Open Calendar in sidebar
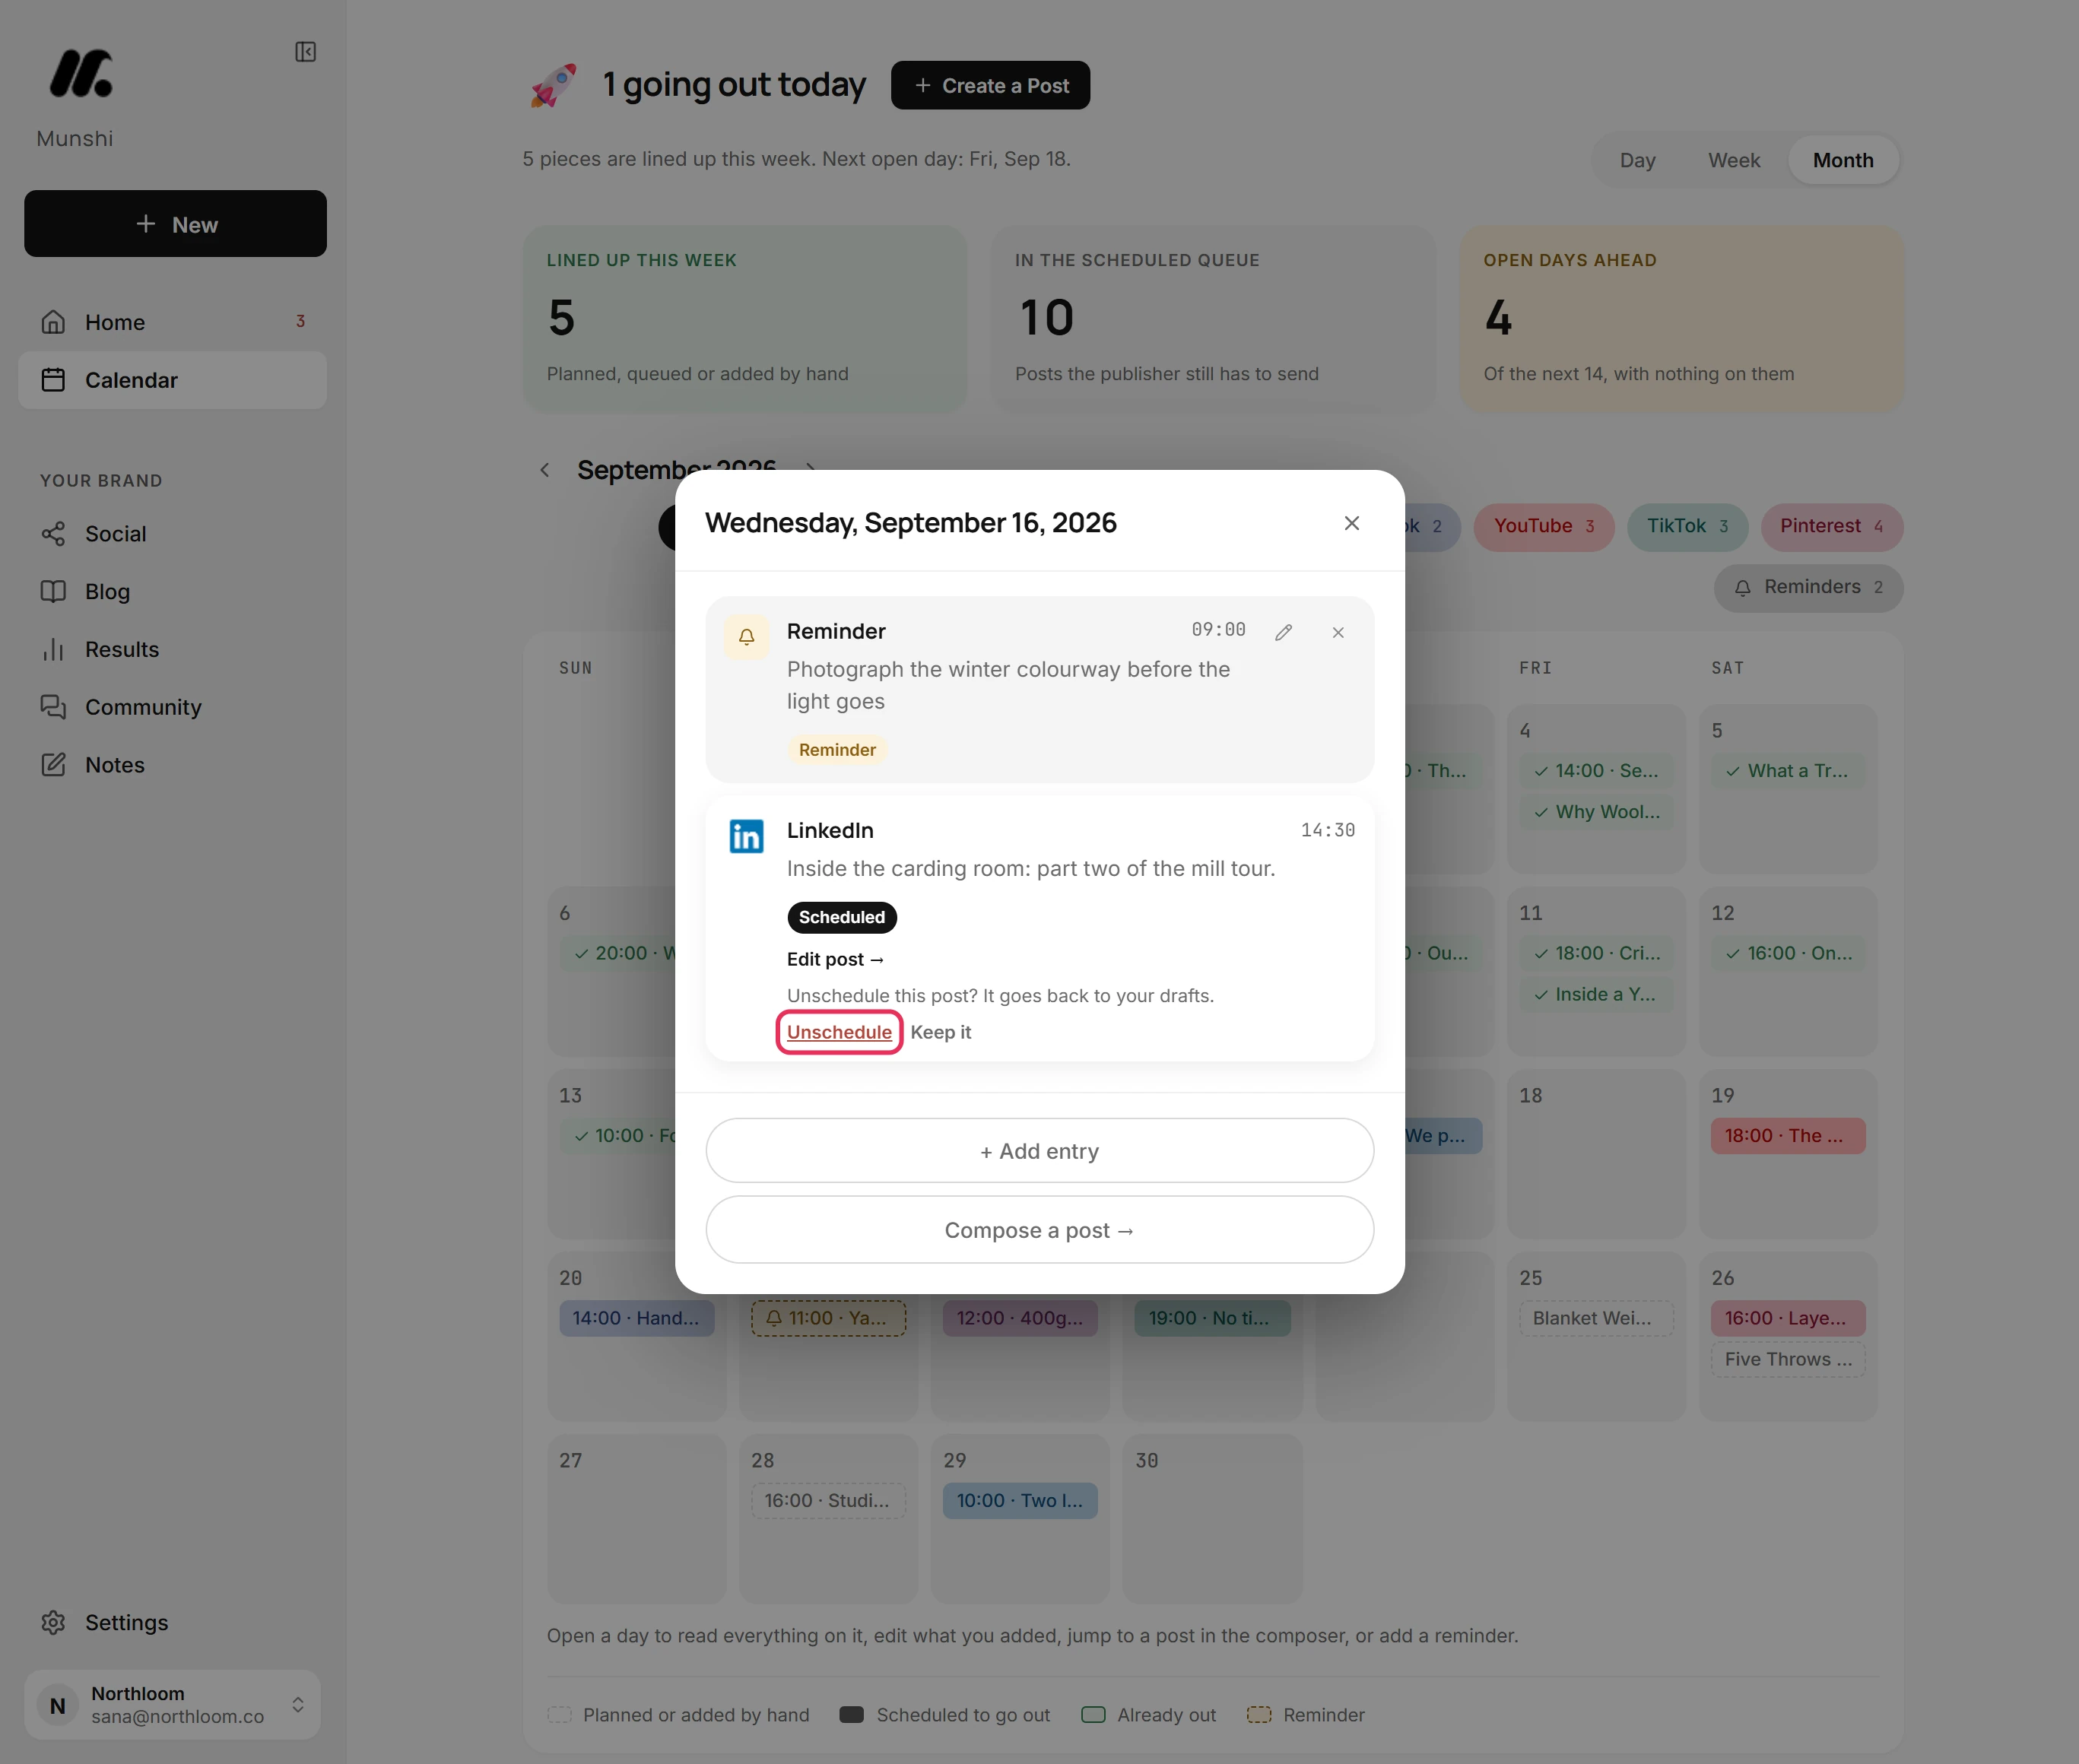 172,380
